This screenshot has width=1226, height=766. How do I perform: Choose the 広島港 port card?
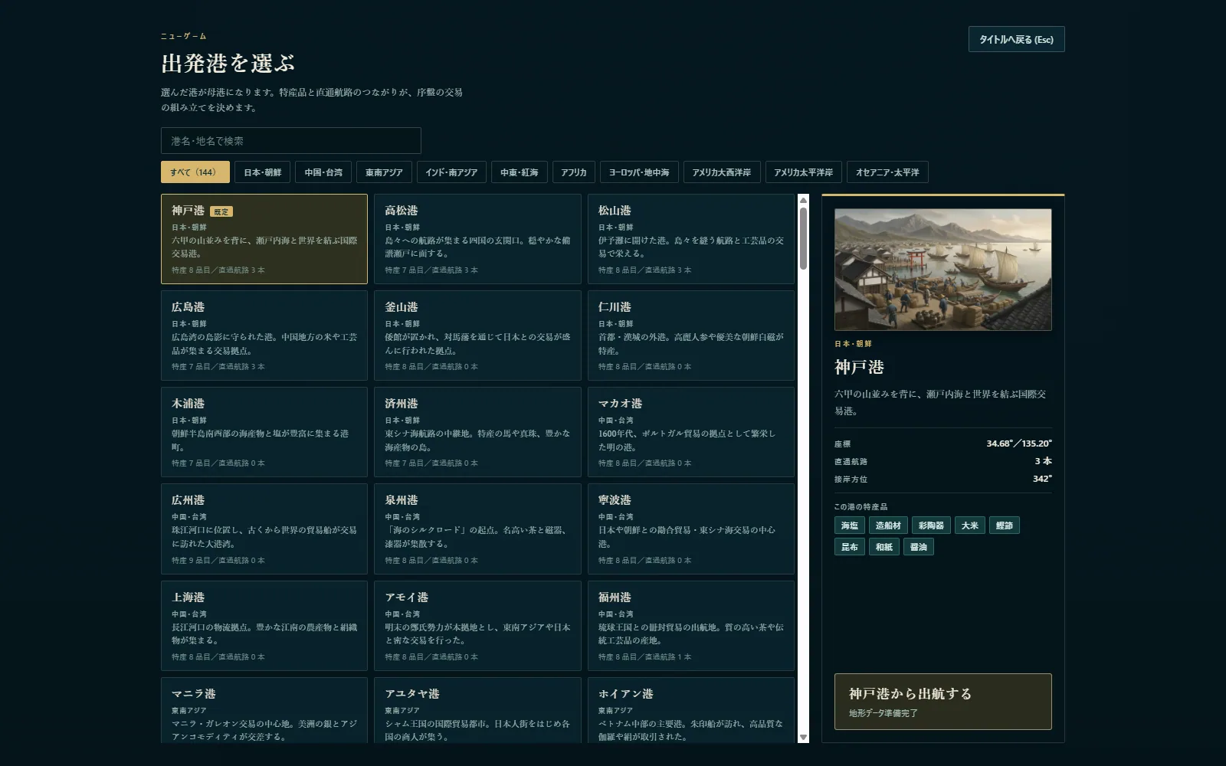264,336
